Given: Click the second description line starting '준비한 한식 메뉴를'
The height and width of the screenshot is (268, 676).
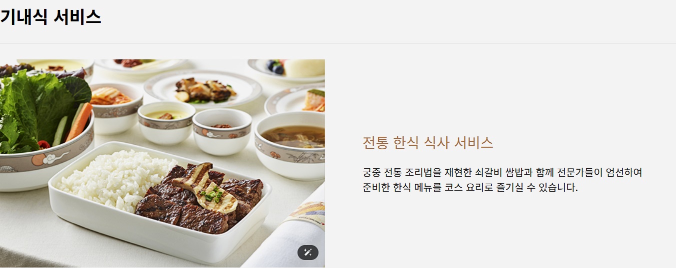Looking at the screenshot, I should pyautogui.click(x=470, y=188).
